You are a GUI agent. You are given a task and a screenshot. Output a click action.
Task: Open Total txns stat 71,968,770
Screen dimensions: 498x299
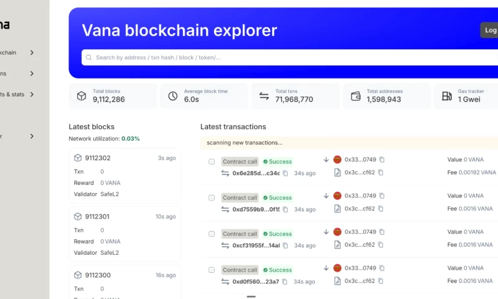pos(294,100)
